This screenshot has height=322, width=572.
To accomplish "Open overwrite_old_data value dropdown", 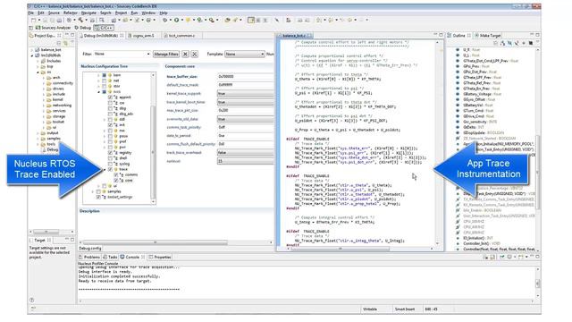I will pos(246,119).
